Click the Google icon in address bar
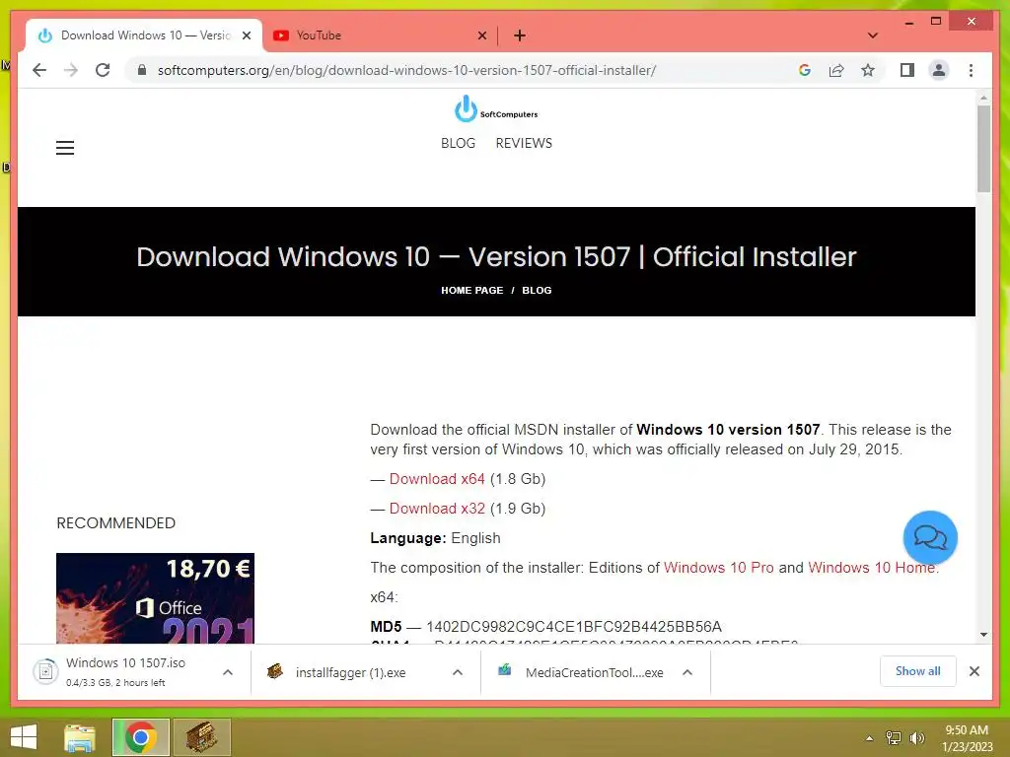Screen dimensions: 1010x757 [x=805, y=70]
